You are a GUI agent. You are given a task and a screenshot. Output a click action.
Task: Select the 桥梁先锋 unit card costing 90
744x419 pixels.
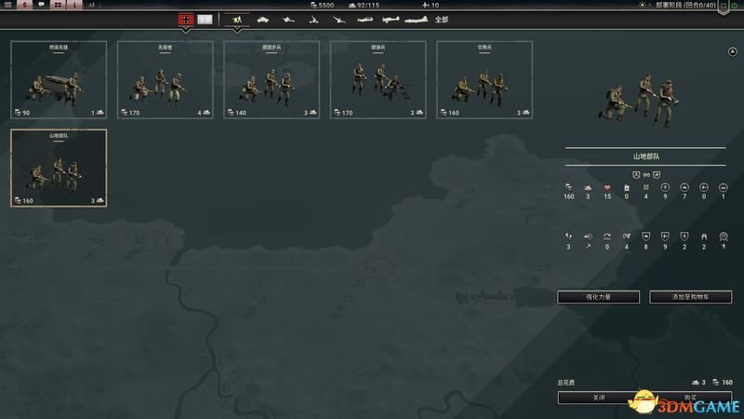(x=59, y=80)
